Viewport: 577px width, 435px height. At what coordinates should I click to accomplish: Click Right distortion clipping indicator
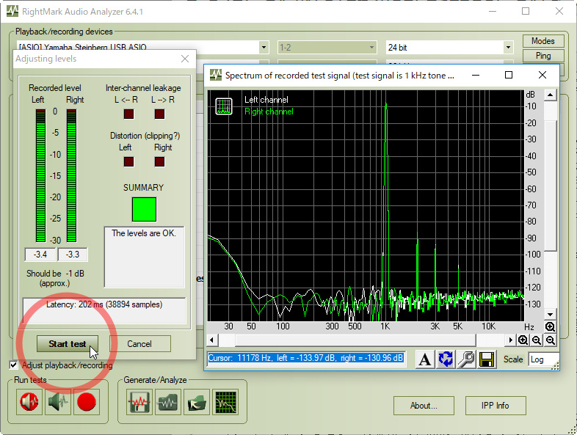point(159,161)
